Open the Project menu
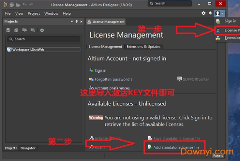The height and width of the screenshot is (161, 240). (x=34, y=13)
